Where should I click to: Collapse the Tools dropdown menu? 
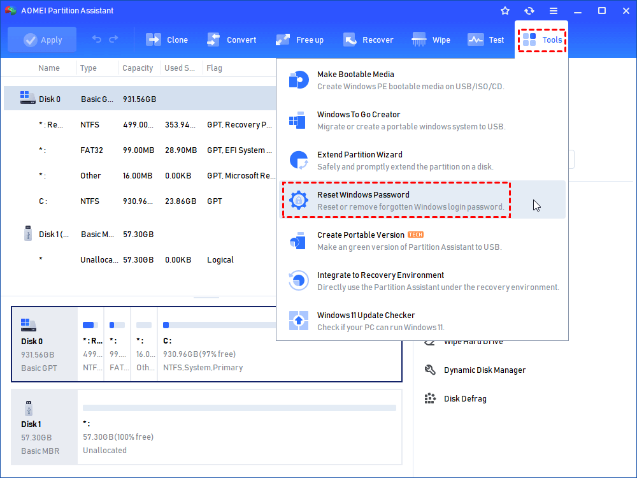pos(543,40)
